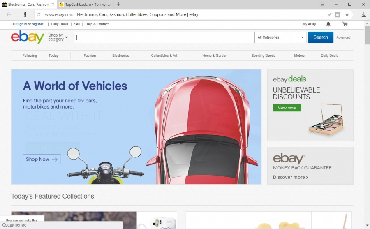Screen dimensions: 370x229
Task: Click the Sign in link
Action: click(x=21, y=24)
